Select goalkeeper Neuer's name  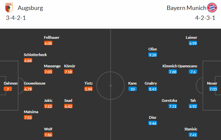213,83
